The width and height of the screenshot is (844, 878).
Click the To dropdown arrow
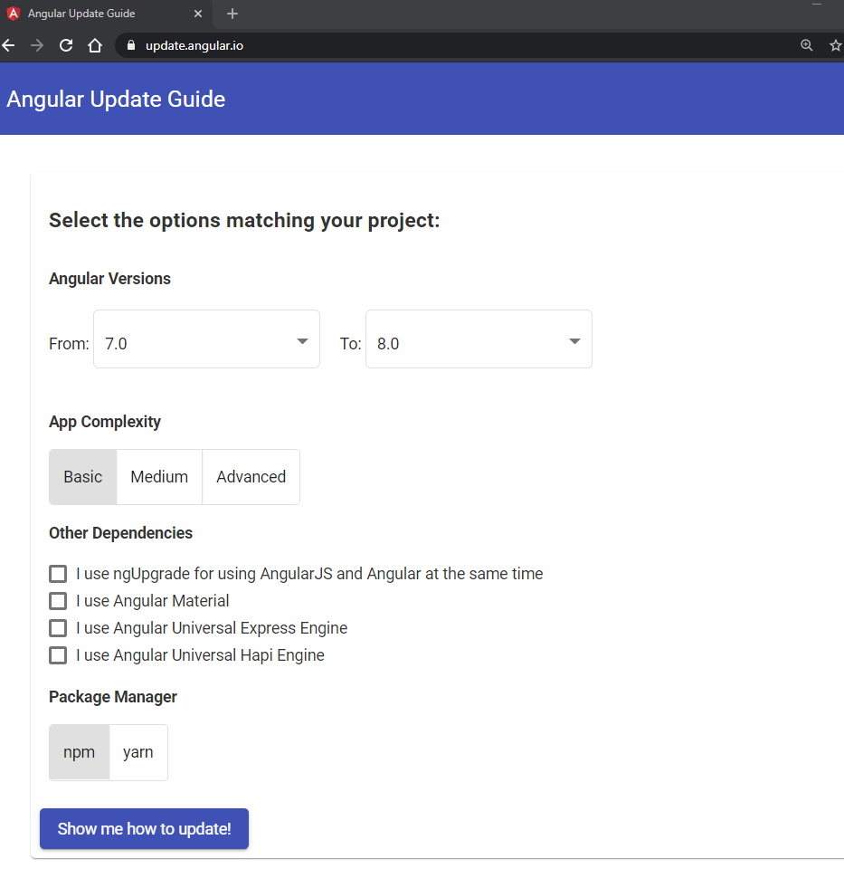click(574, 341)
